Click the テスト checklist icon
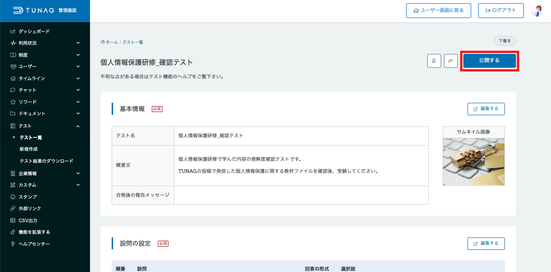This screenshot has height=272, width=551. coord(12,126)
